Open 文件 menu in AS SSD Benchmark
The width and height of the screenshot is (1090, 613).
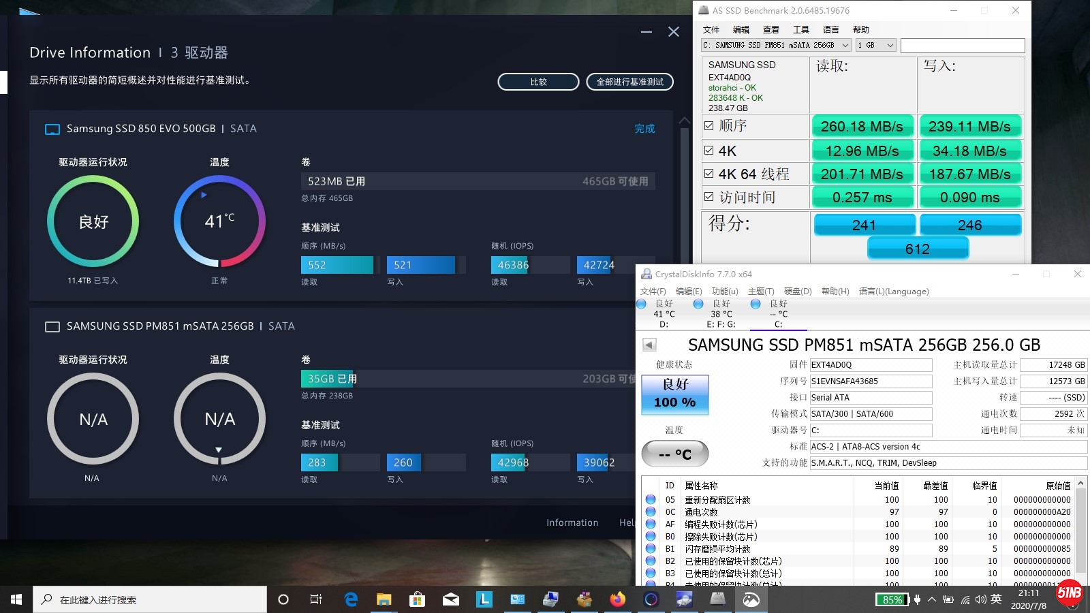(x=711, y=29)
